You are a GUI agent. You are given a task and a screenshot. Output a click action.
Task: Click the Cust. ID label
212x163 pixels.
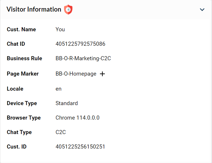(x=16, y=147)
